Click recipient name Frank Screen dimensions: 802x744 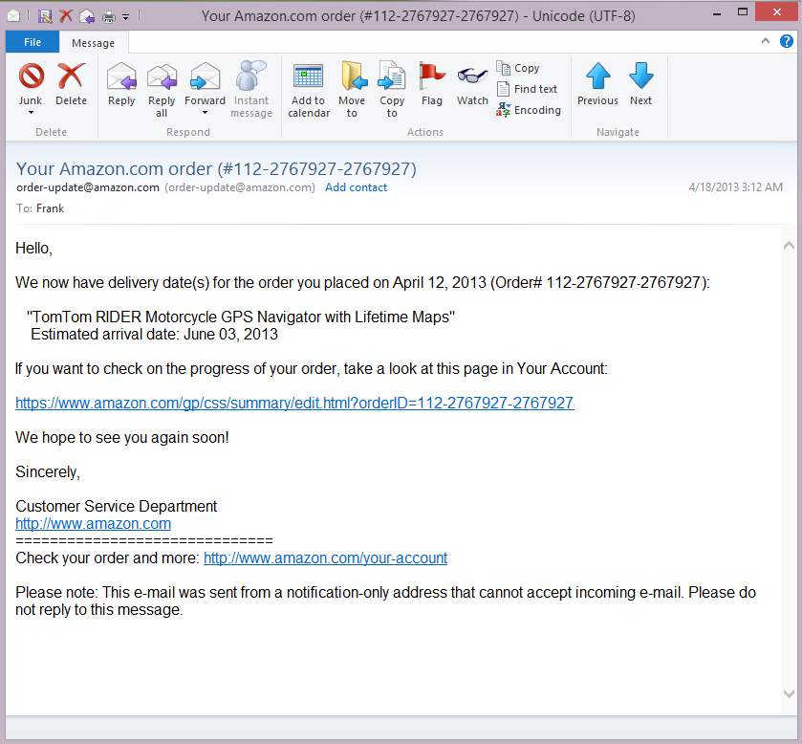pyautogui.click(x=50, y=208)
